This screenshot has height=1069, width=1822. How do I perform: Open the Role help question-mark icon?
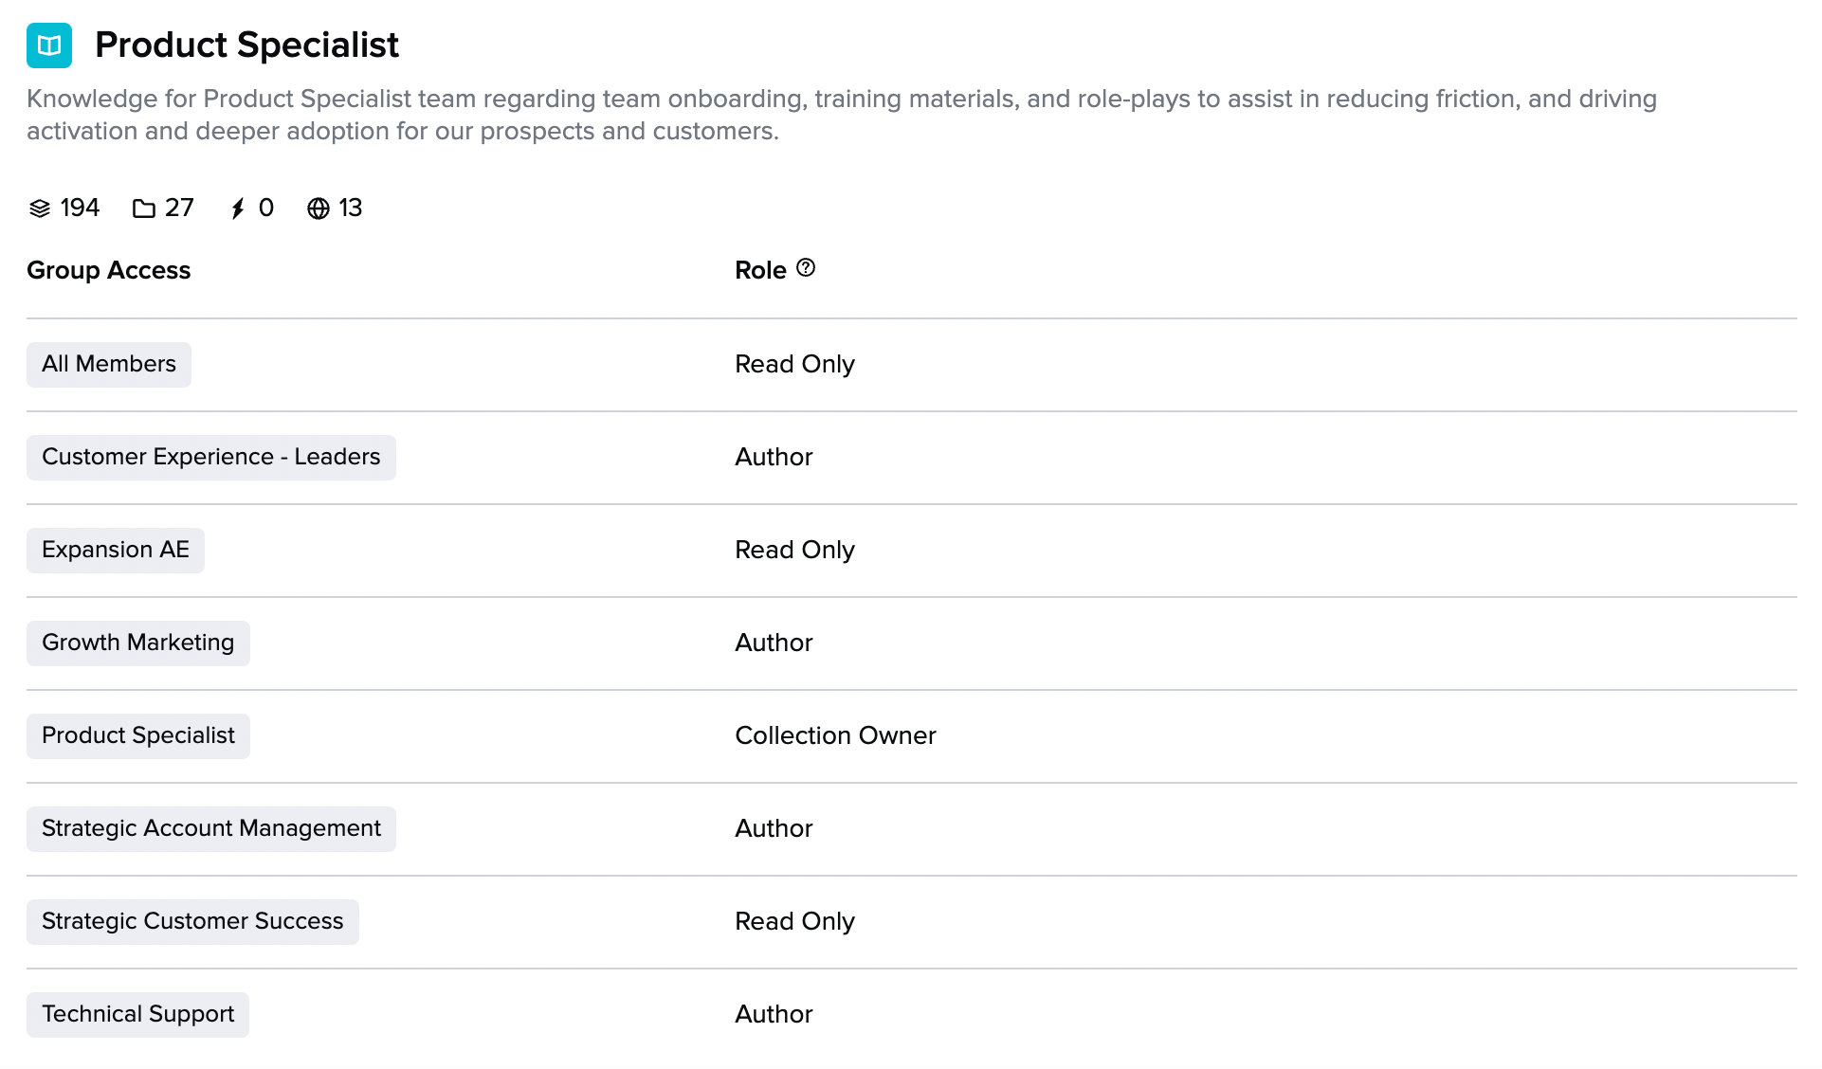coord(806,268)
